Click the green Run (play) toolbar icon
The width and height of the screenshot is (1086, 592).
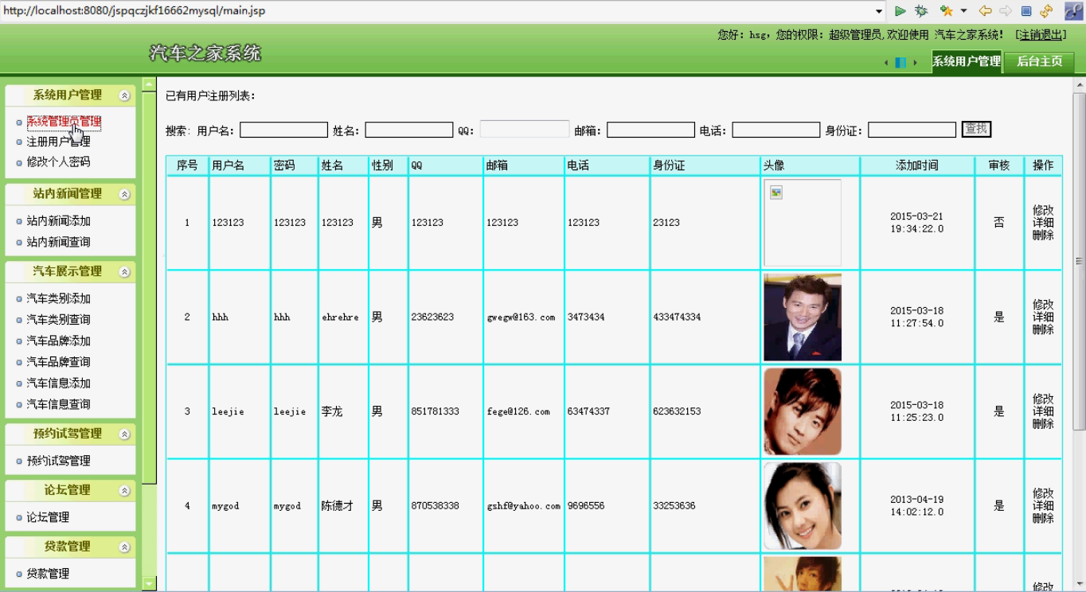[x=900, y=11]
